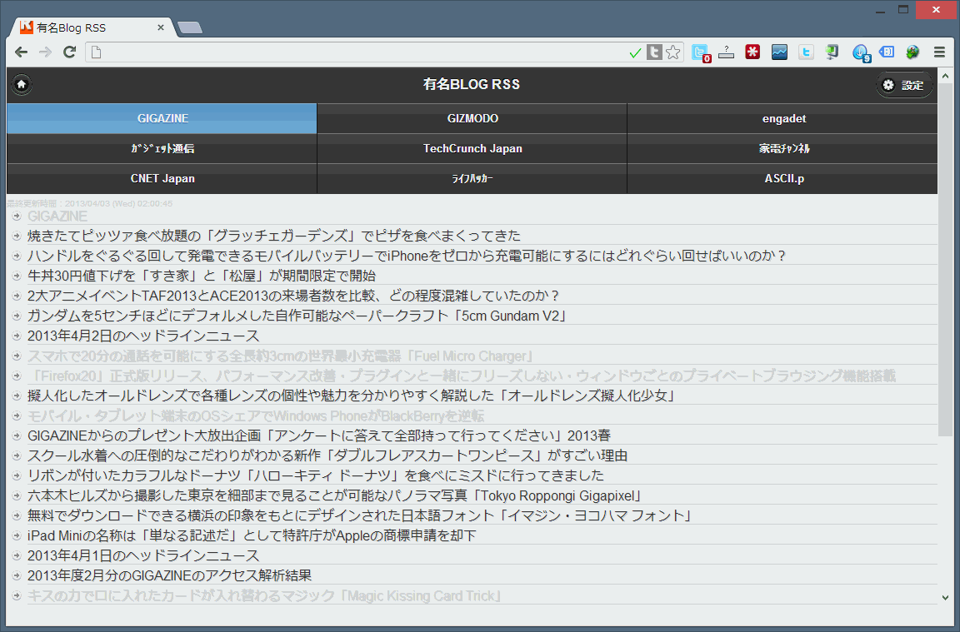Click the blue chart graph extension icon

tap(779, 52)
